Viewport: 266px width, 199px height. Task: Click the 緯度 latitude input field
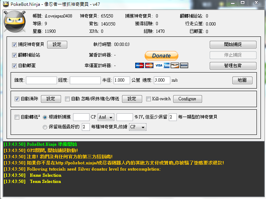pyautogui.click(x=41, y=80)
